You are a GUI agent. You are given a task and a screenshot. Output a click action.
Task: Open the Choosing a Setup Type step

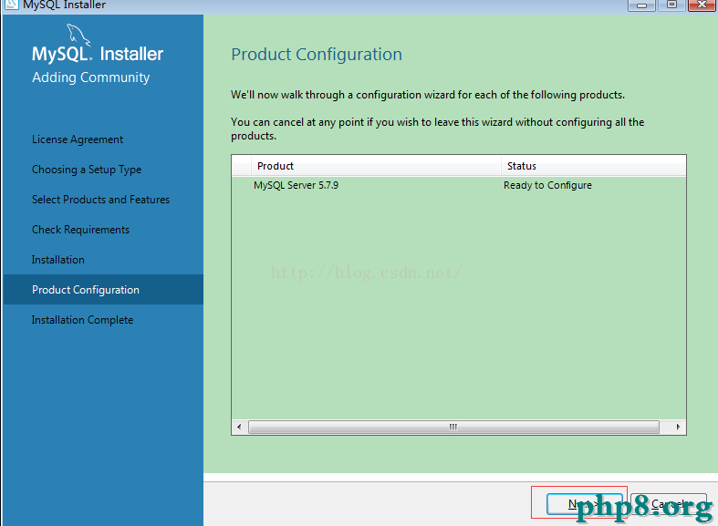coord(87,170)
